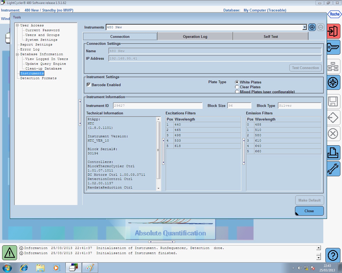The height and width of the screenshot is (273, 342).
Task: Click the Make Default button
Action: coord(309,200)
